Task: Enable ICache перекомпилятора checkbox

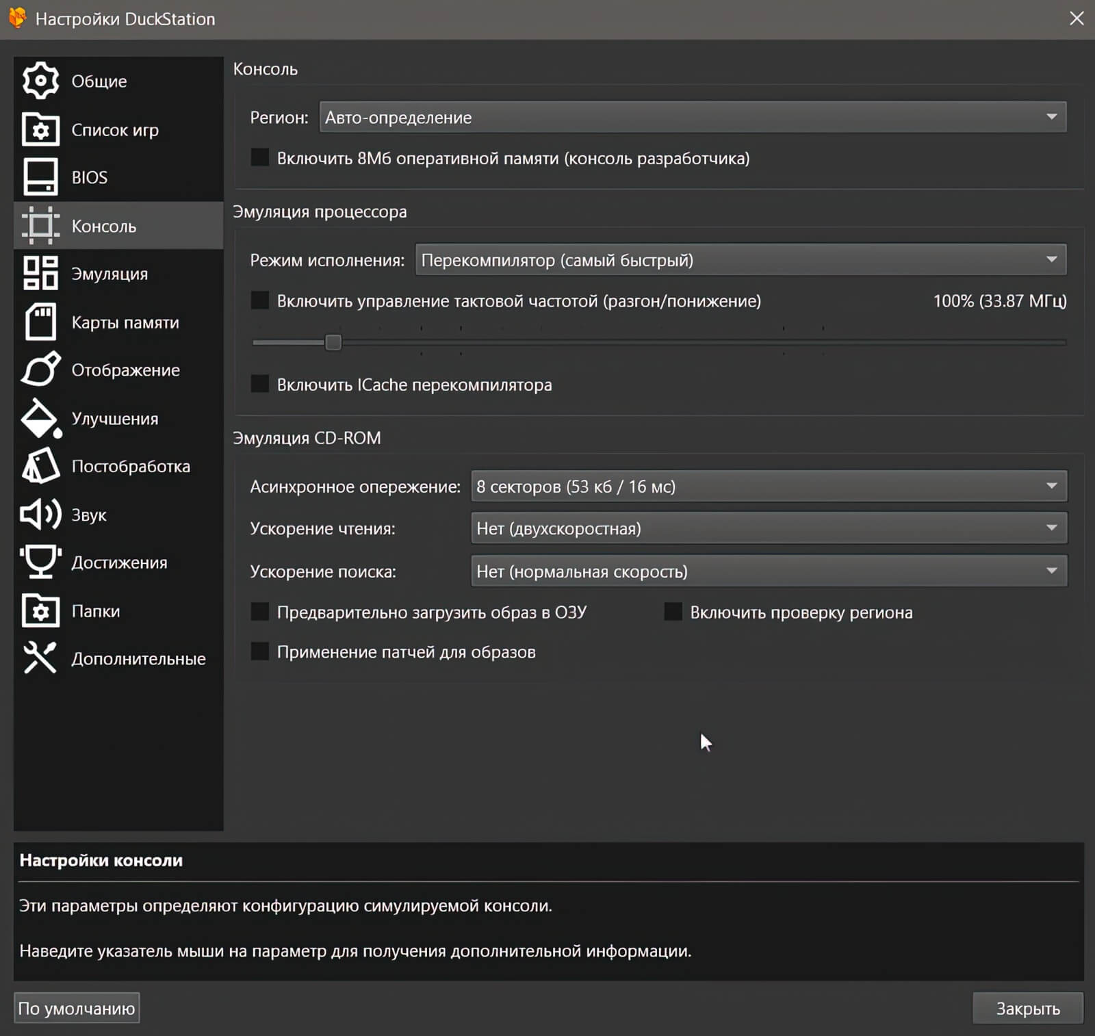Action: tap(259, 384)
